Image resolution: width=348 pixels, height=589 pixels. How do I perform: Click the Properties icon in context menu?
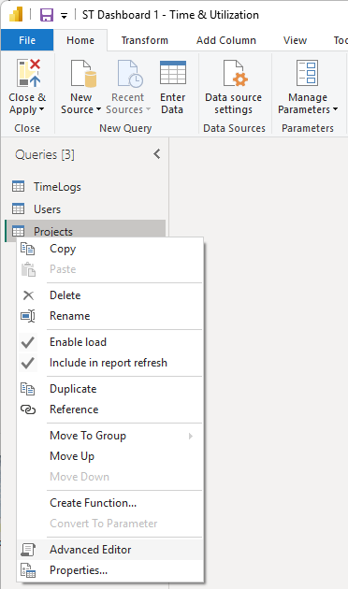pyautogui.click(x=28, y=570)
